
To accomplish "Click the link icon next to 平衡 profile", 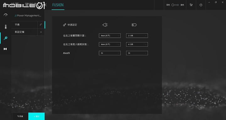I will [41, 25].
